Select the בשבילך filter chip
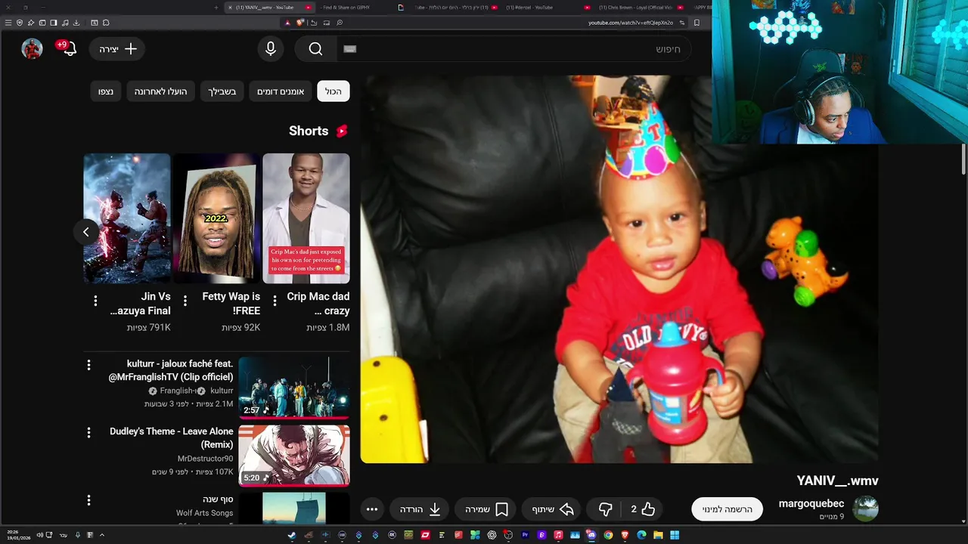Image resolution: width=968 pixels, height=544 pixels. (x=222, y=91)
